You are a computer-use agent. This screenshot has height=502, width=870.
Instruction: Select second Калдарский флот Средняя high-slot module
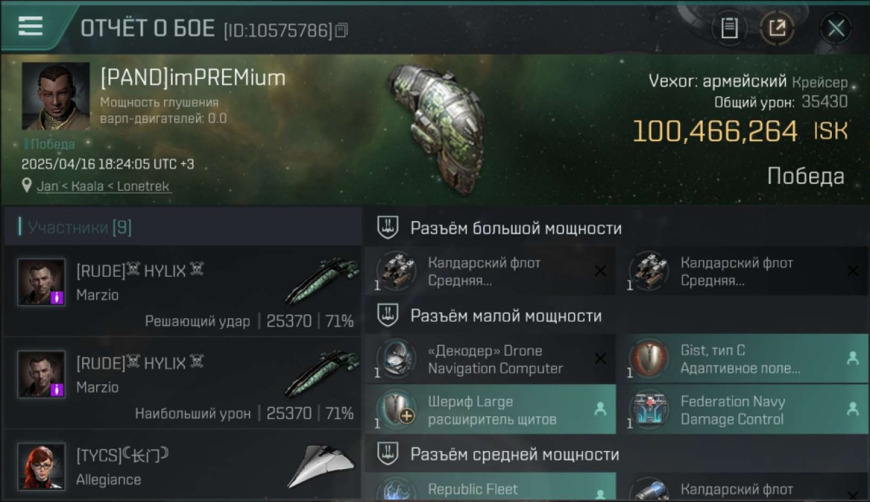(743, 271)
